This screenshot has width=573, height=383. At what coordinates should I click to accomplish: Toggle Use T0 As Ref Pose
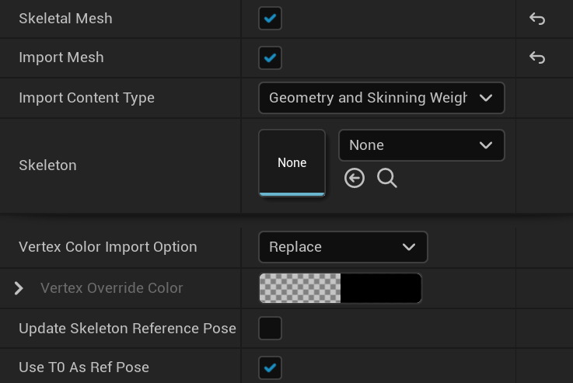(x=270, y=367)
